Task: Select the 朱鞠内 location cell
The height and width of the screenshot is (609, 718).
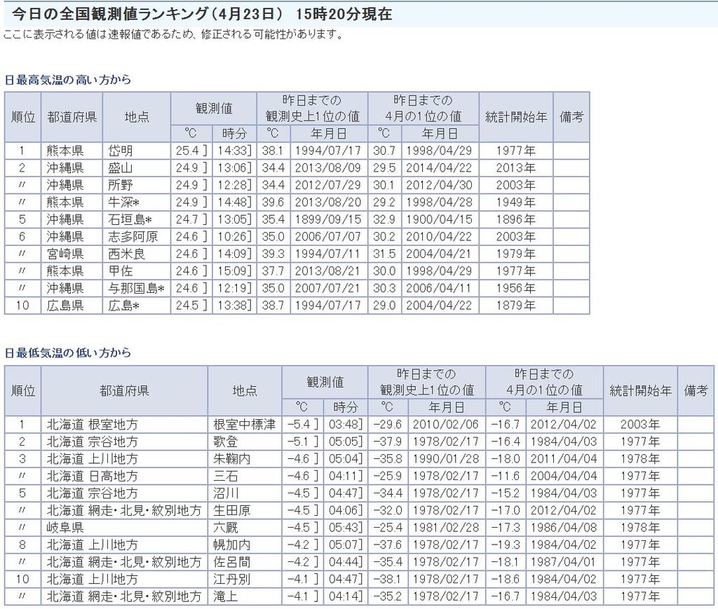Action: [x=231, y=459]
